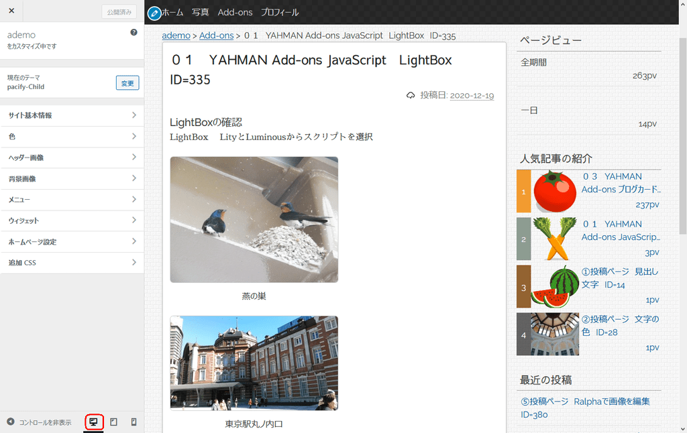
Task: Open the Add-ons menu item in the top bar
Action: [235, 12]
